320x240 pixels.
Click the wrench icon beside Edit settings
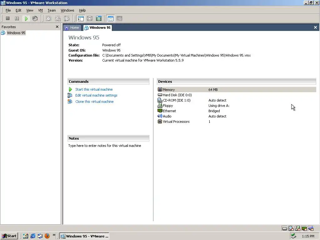[70, 95]
